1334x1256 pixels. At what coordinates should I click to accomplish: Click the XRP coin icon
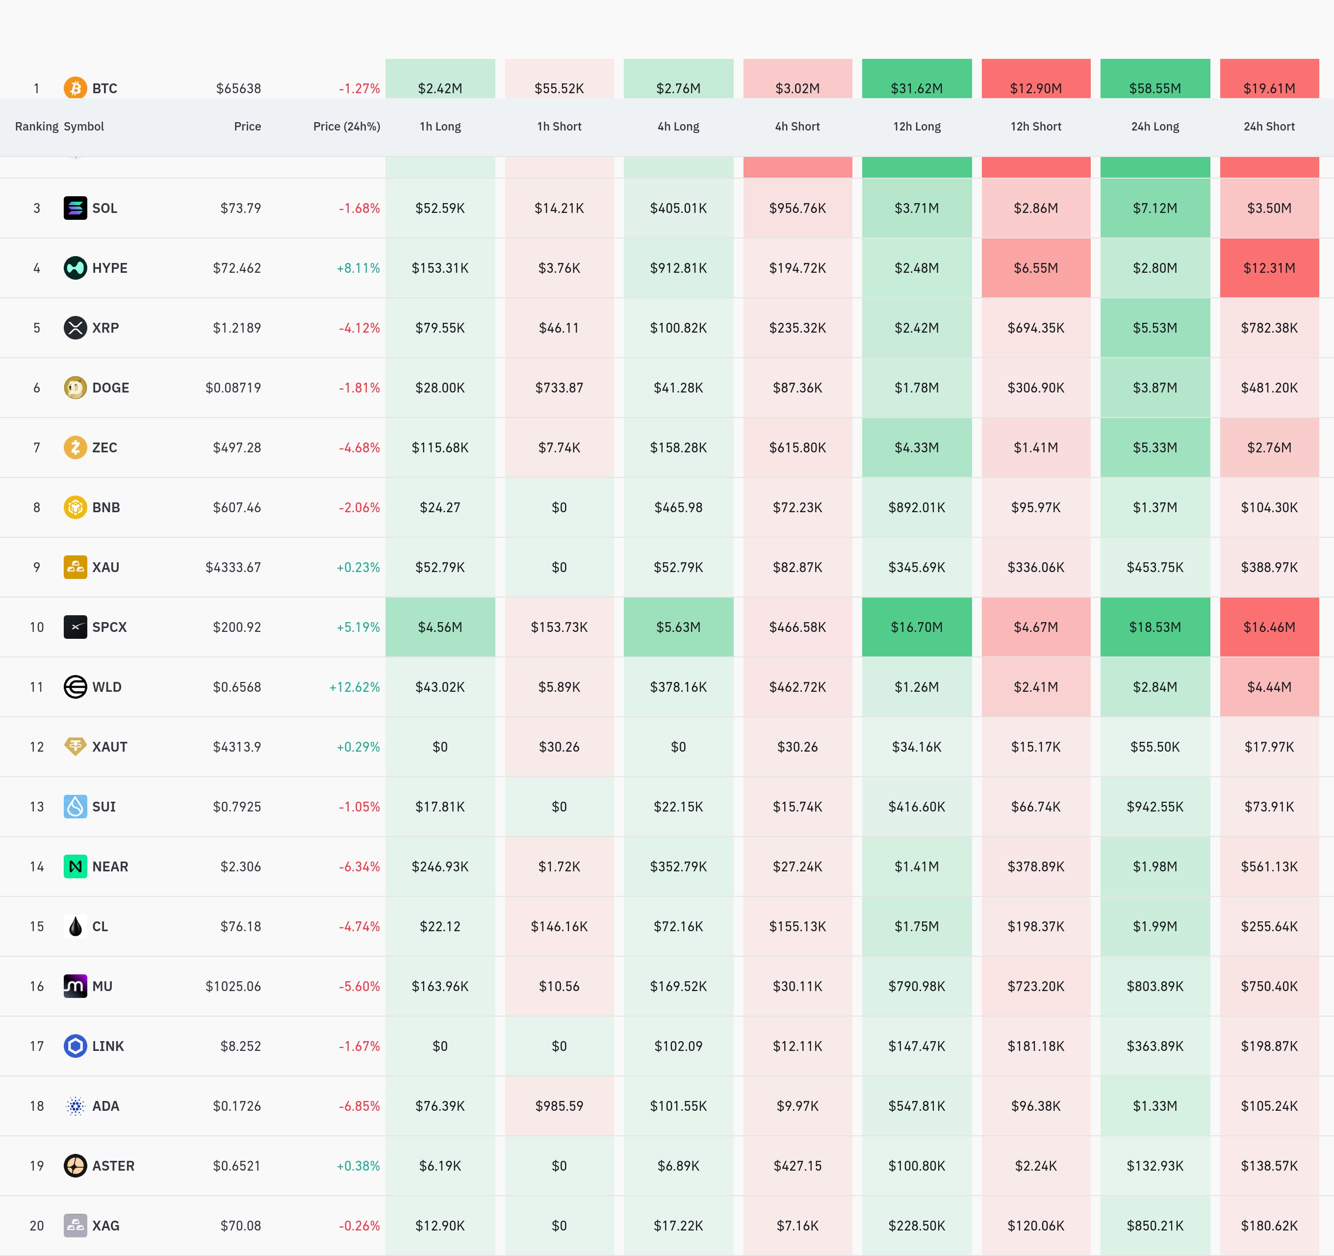pyautogui.click(x=75, y=328)
